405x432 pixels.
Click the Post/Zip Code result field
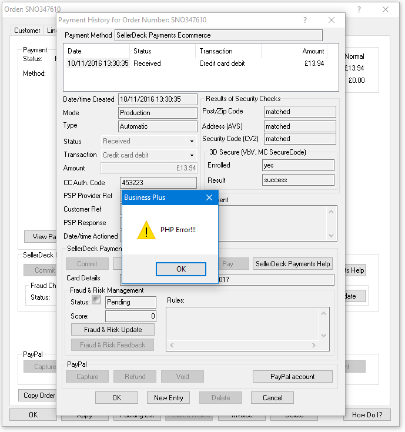coord(300,112)
